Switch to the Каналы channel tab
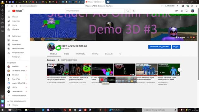This screenshot has width=199, height=112. [95, 54]
